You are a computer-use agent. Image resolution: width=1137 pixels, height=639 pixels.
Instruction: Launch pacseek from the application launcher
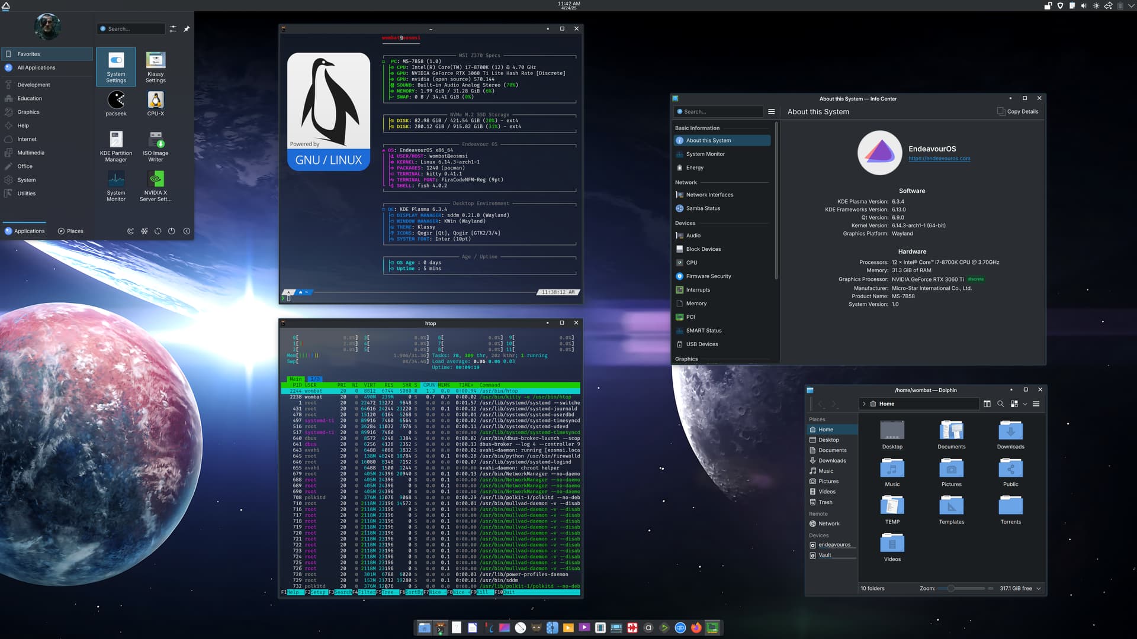(x=116, y=104)
